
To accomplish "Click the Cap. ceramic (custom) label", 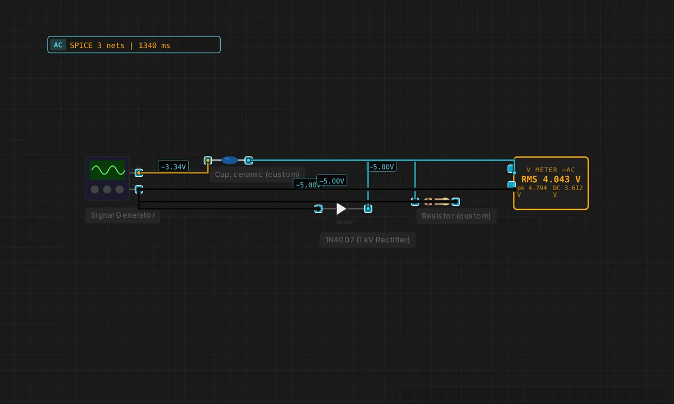I will (x=257, y=174).
